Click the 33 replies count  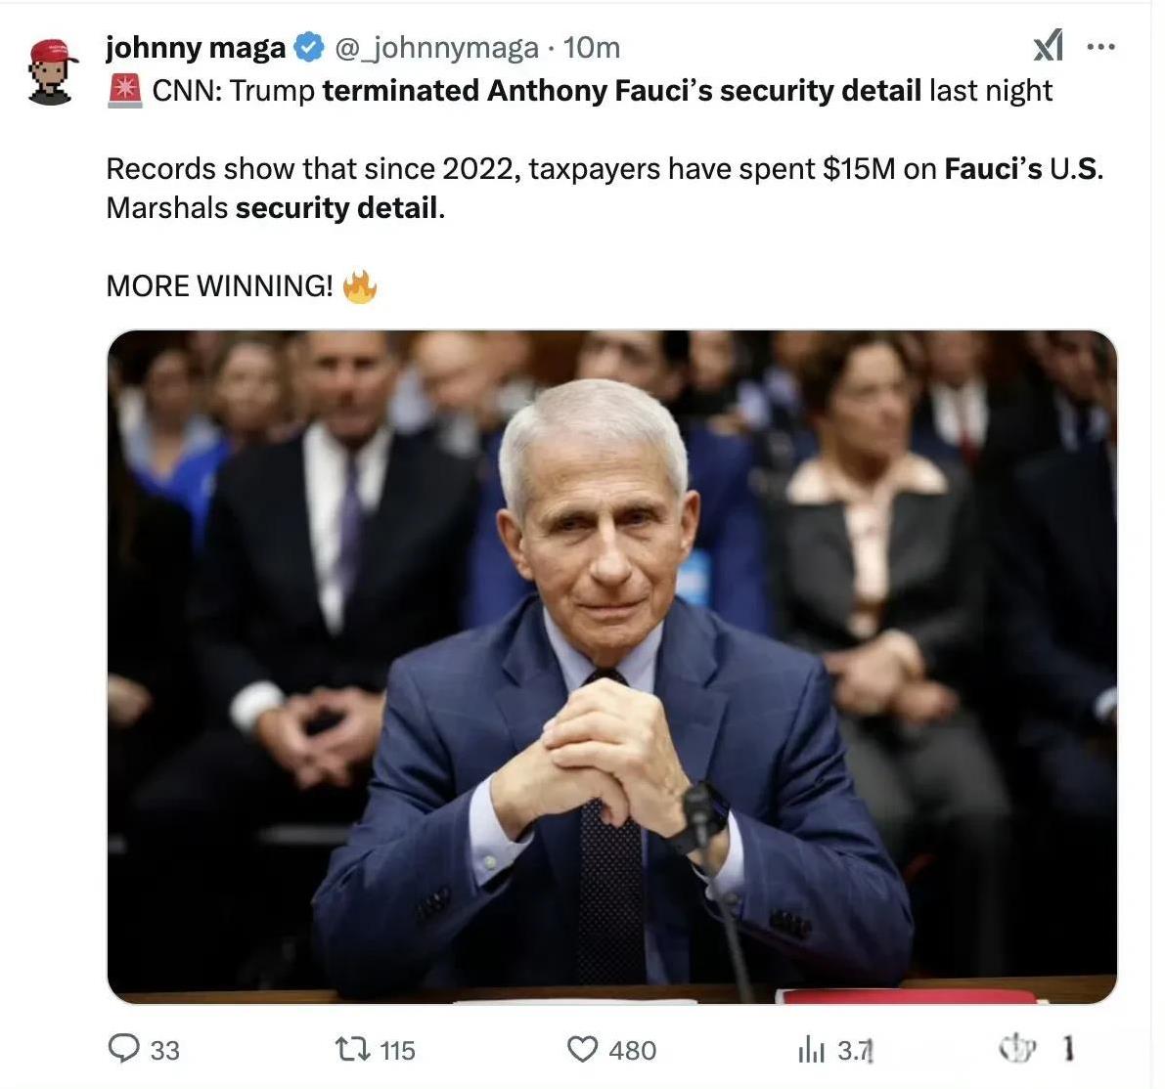[165, 1051]
